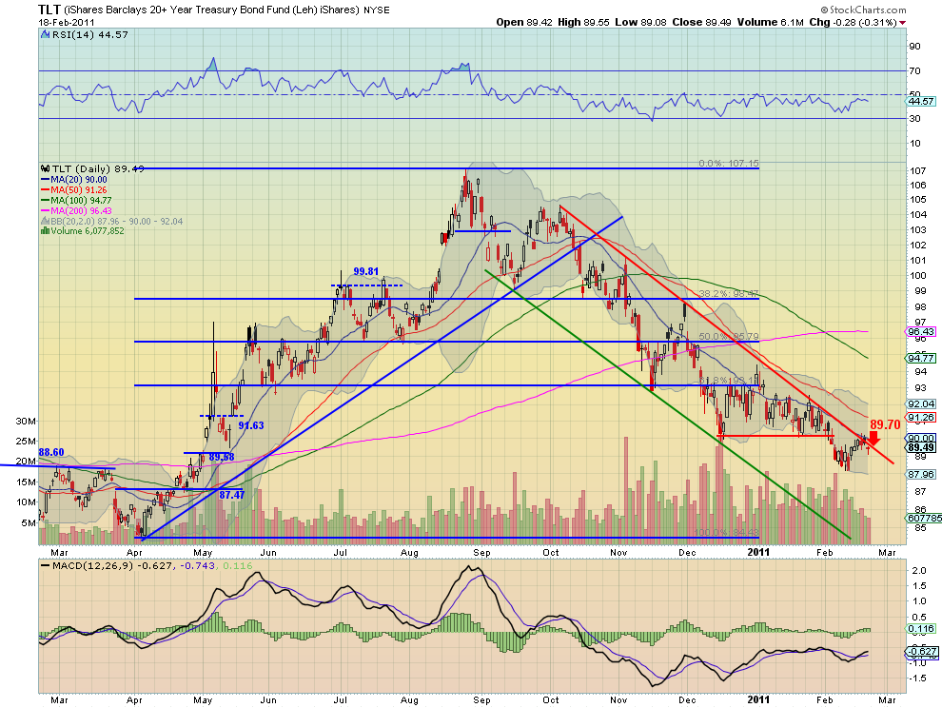Click the red 89.70 resistance annotation
This screenshot has height=708, width=942.
pos(886,425)
